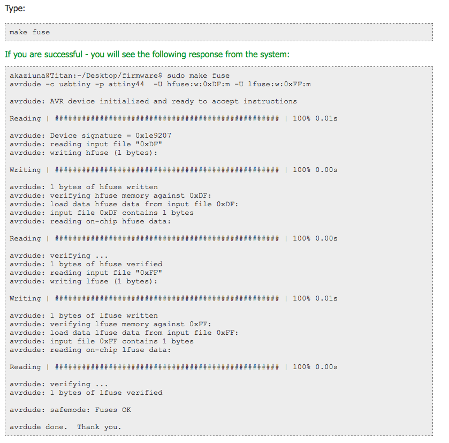Click '1 bytes of lfuse verified' line
The width and height of the screenshot is (449, 443).
(86, 393)
